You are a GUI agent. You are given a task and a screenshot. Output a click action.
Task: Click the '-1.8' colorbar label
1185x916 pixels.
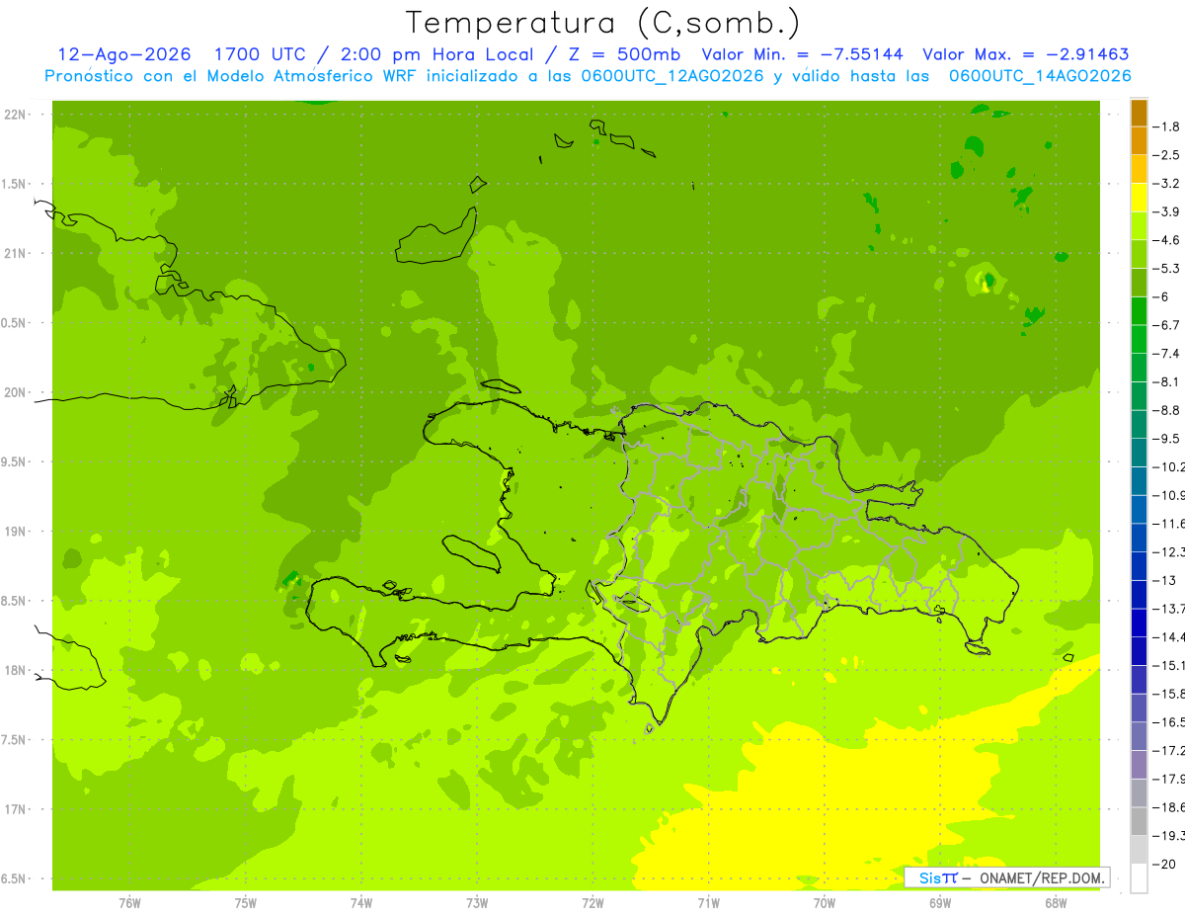[x=1168, y=126]
